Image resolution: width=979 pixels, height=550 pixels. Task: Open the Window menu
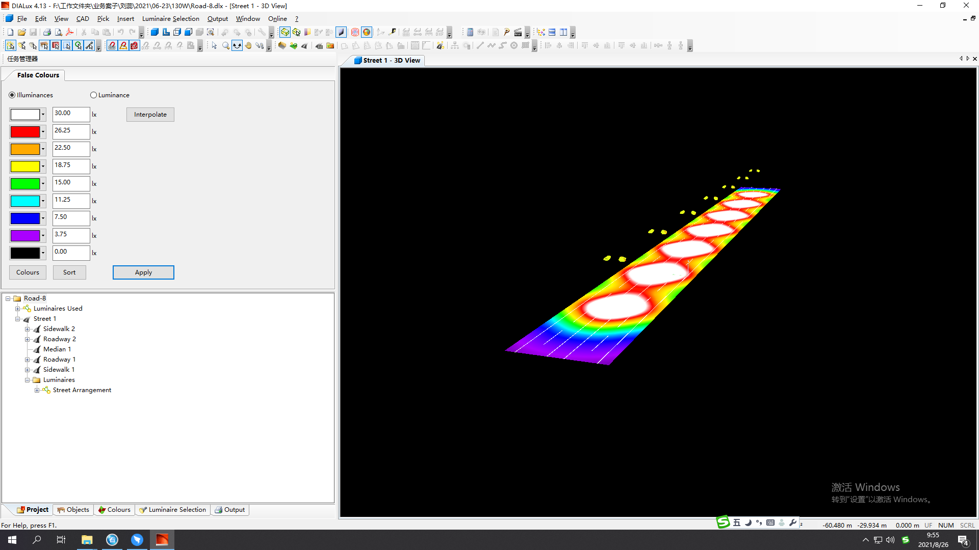(248, 19)
